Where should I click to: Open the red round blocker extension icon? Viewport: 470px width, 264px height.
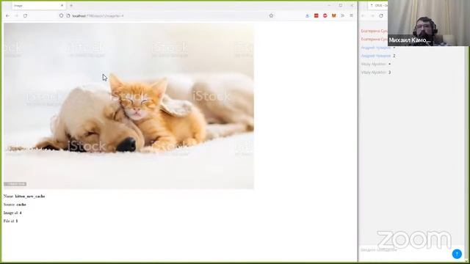tap(325, 15)
